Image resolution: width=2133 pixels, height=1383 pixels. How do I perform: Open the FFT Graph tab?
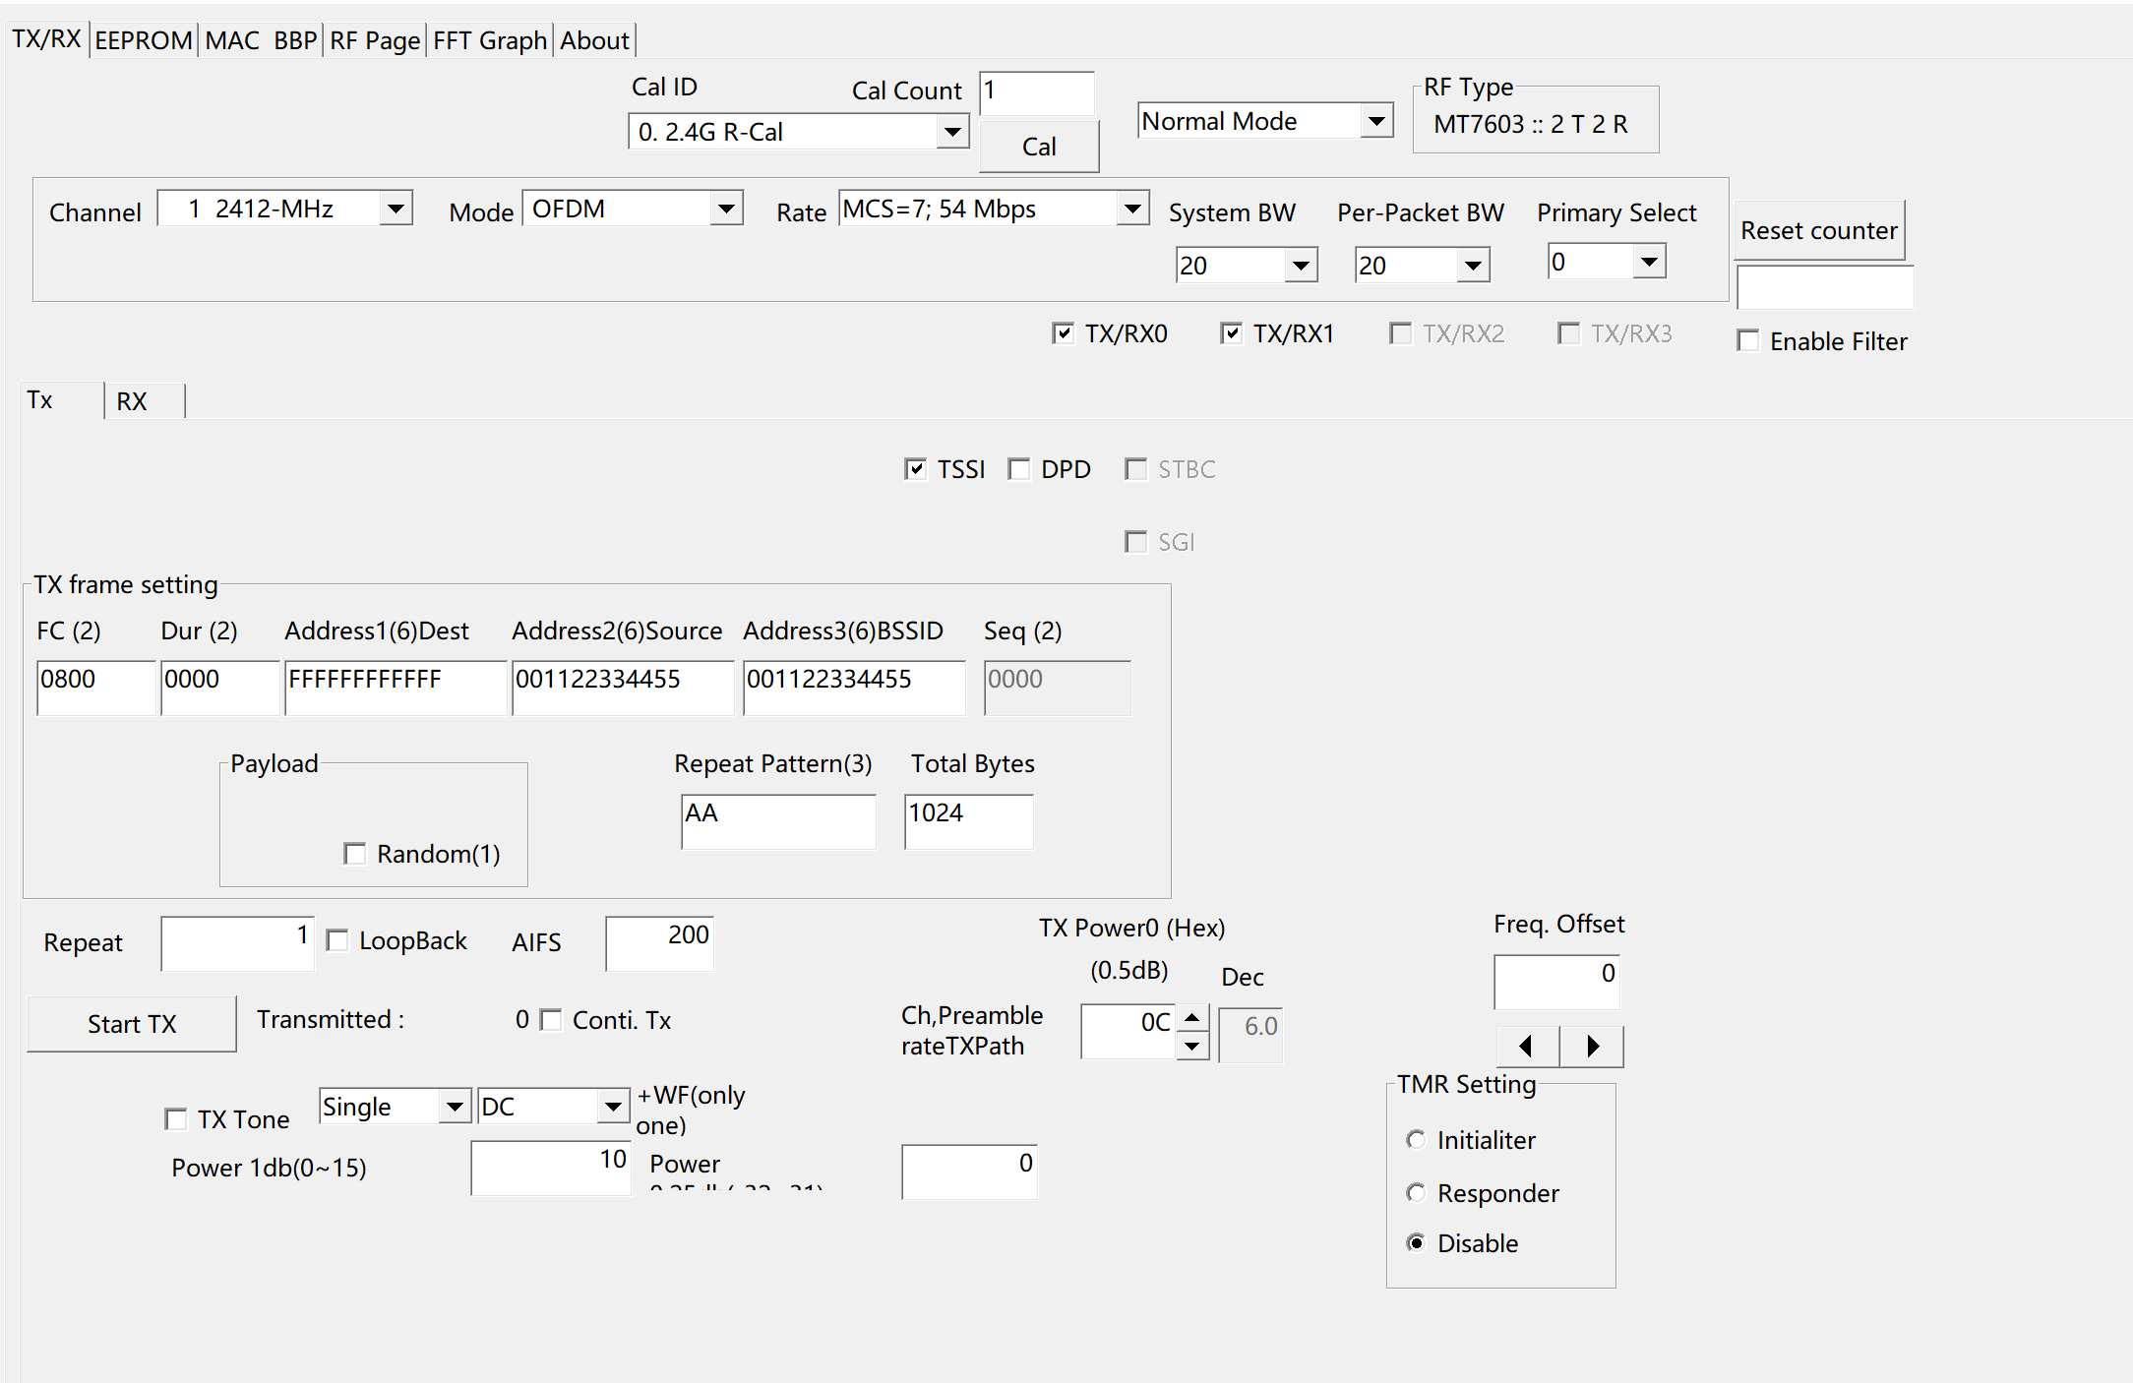pos(489,40)
